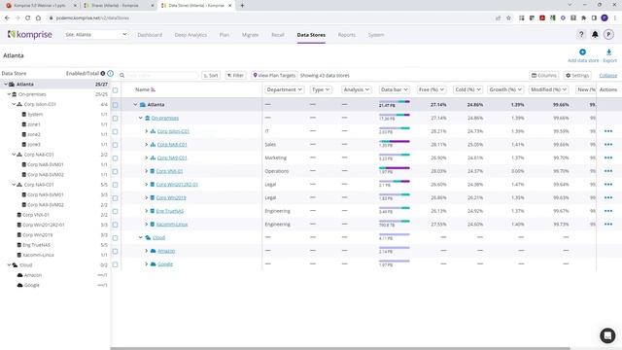This screenshot has width=622, height=350.
Task: Open the help question mark icon
Action: click(x=581, y=35)
